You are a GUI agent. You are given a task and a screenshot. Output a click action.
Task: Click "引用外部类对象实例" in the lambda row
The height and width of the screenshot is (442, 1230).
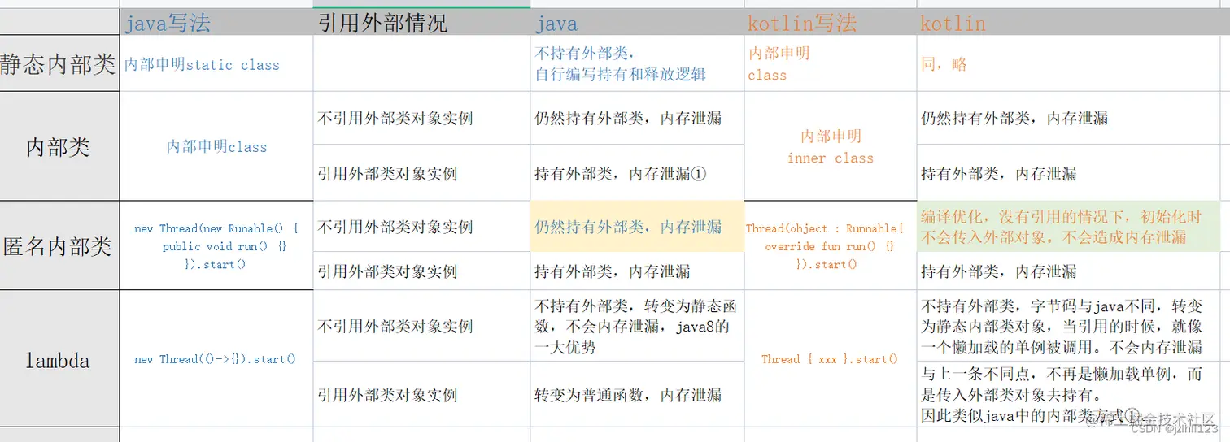421,395
